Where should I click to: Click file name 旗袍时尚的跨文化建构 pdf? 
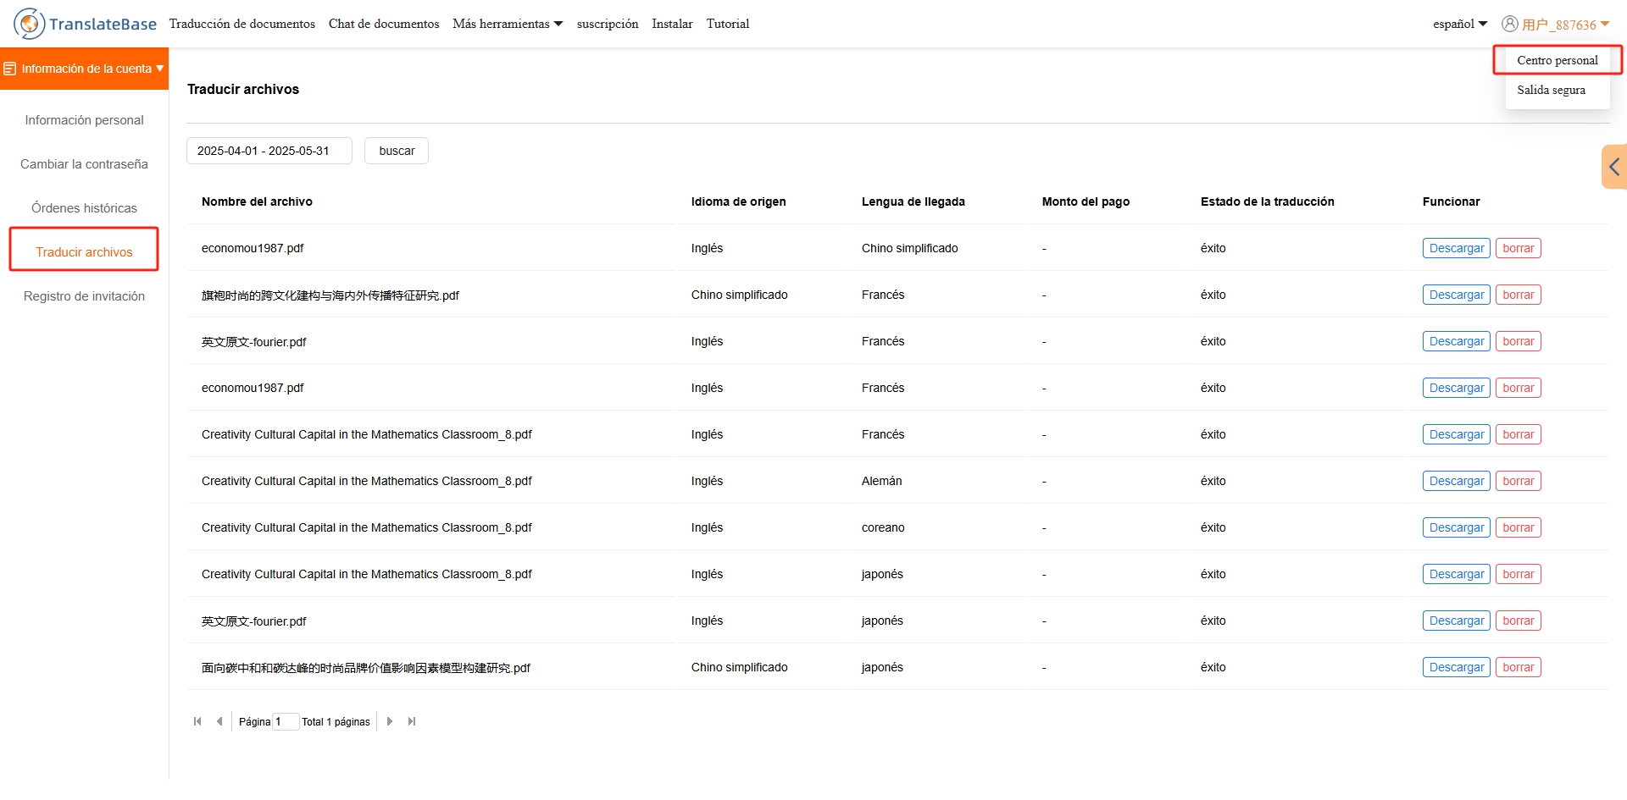tap(330, 295)
